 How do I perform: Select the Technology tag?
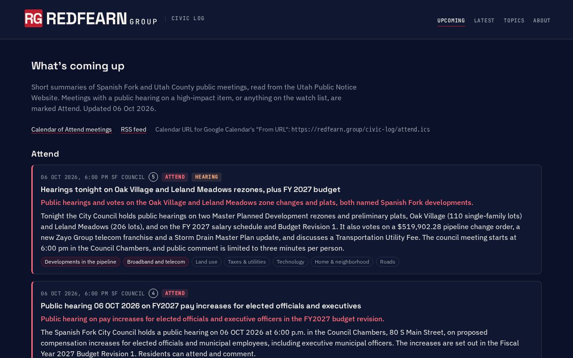(290, 262)
